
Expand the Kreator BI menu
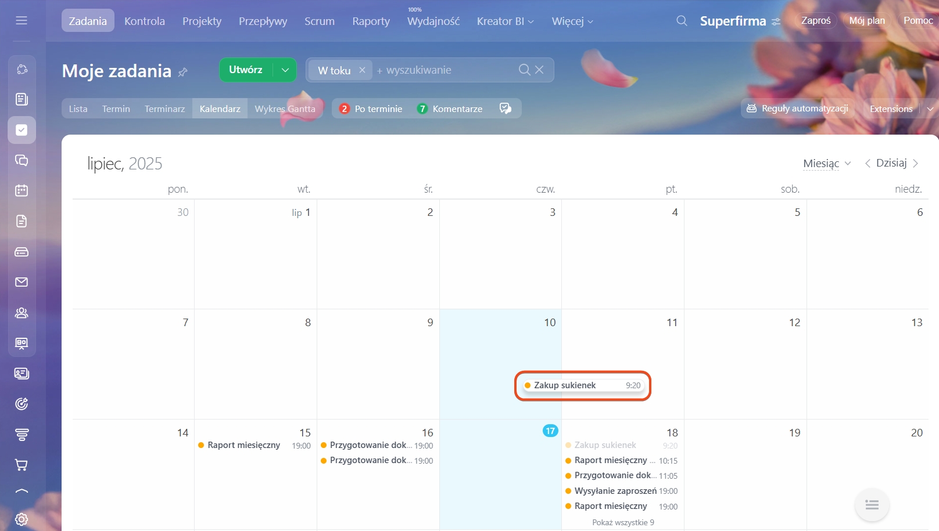pos(505,21)
